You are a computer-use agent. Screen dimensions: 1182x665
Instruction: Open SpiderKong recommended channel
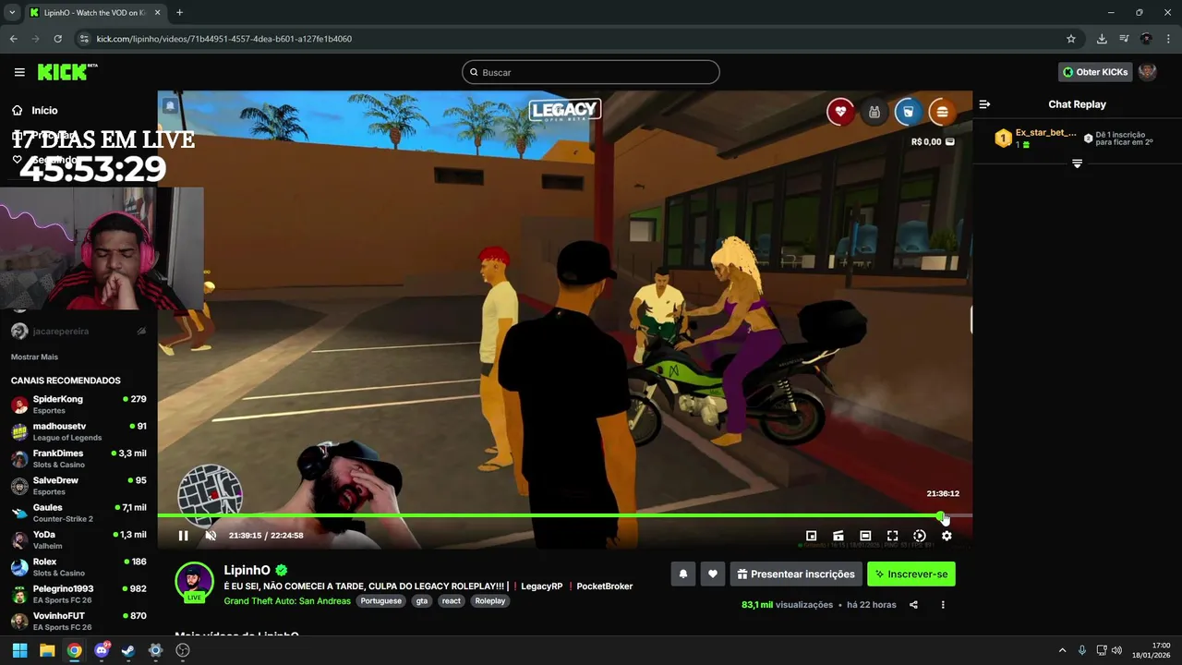[78, 405]
